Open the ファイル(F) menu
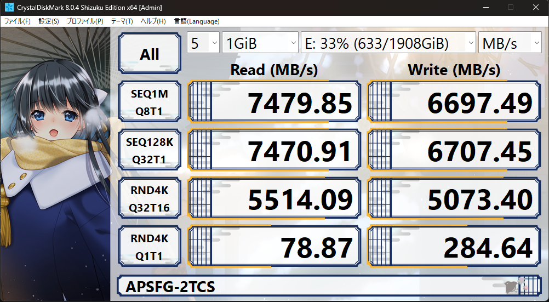This screenshot has height=302, width=549. [x=17, y=21]
